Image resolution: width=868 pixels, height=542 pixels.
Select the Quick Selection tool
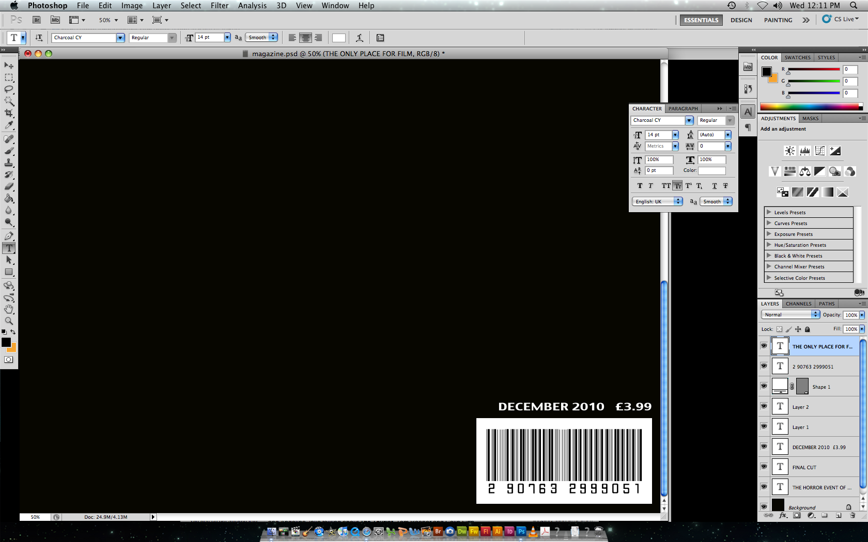coord(9,101)
